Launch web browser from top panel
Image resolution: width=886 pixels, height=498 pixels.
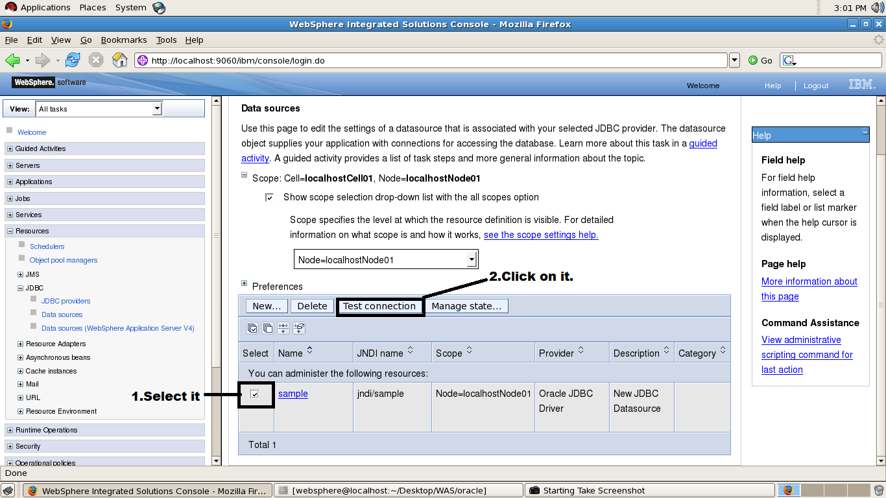coord(159,8)
